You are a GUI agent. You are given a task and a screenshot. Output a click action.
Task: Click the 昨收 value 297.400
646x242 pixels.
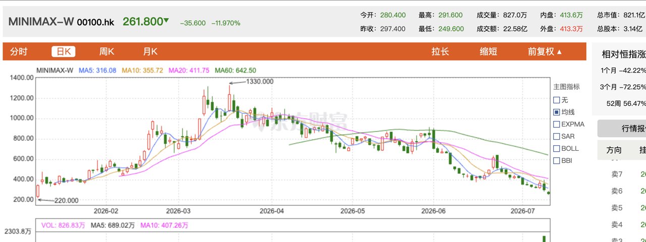click(393, 29)
